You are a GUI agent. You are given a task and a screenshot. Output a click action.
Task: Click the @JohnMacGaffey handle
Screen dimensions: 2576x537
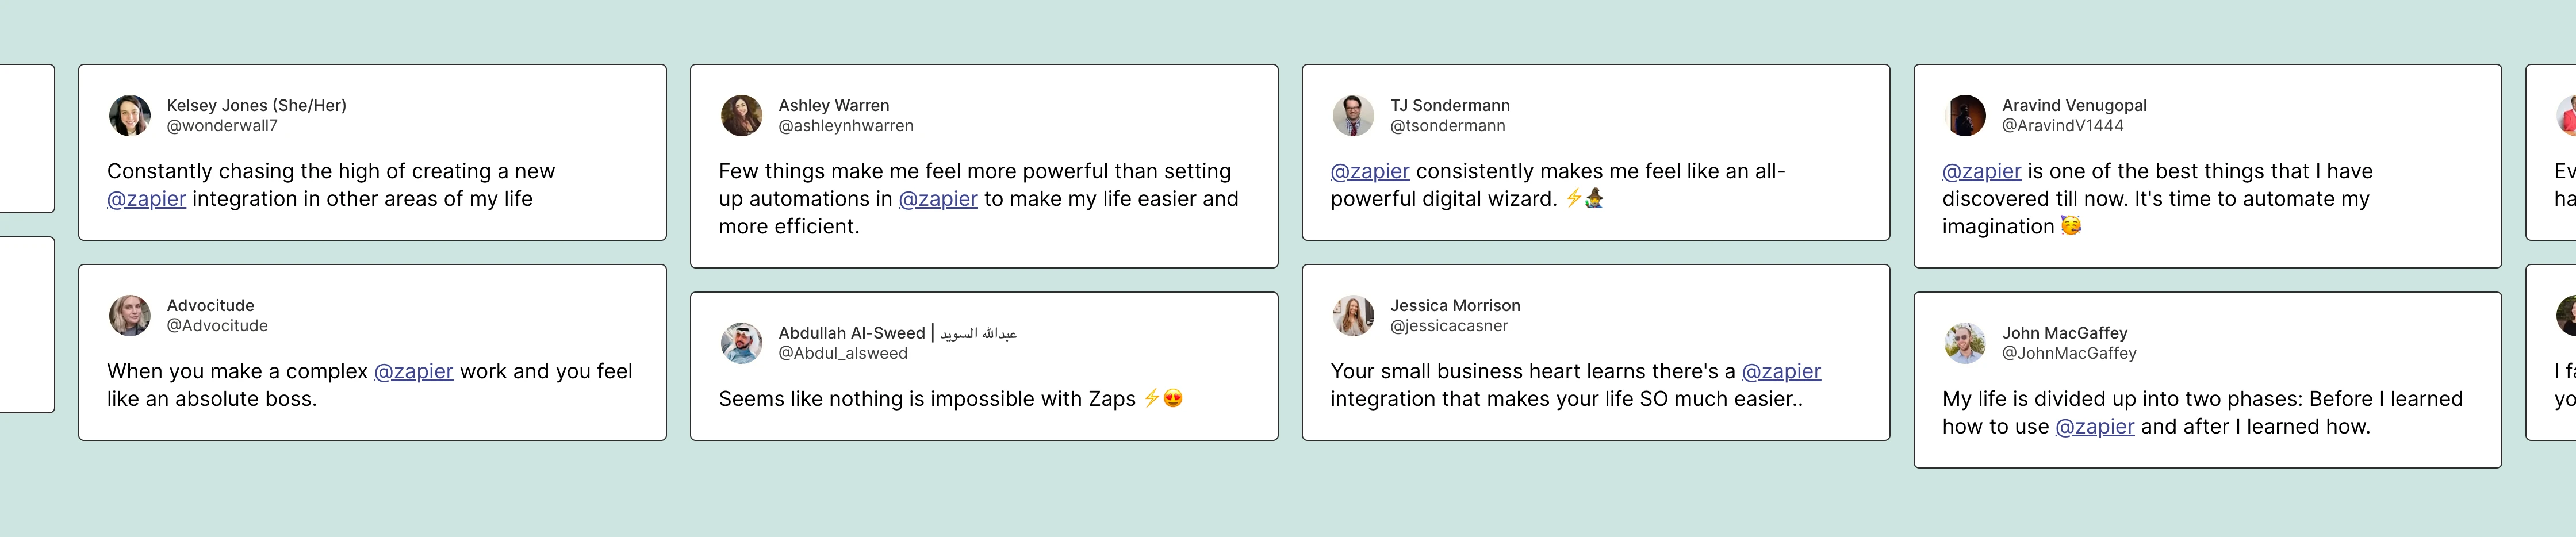point(2069,353)
